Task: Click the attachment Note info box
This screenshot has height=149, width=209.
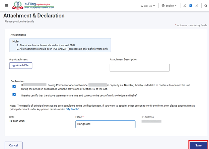Action: (60, 45)
